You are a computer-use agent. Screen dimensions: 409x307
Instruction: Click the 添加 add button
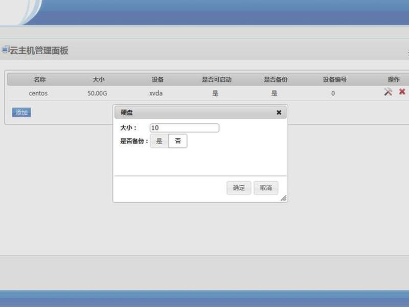(21, 113)
